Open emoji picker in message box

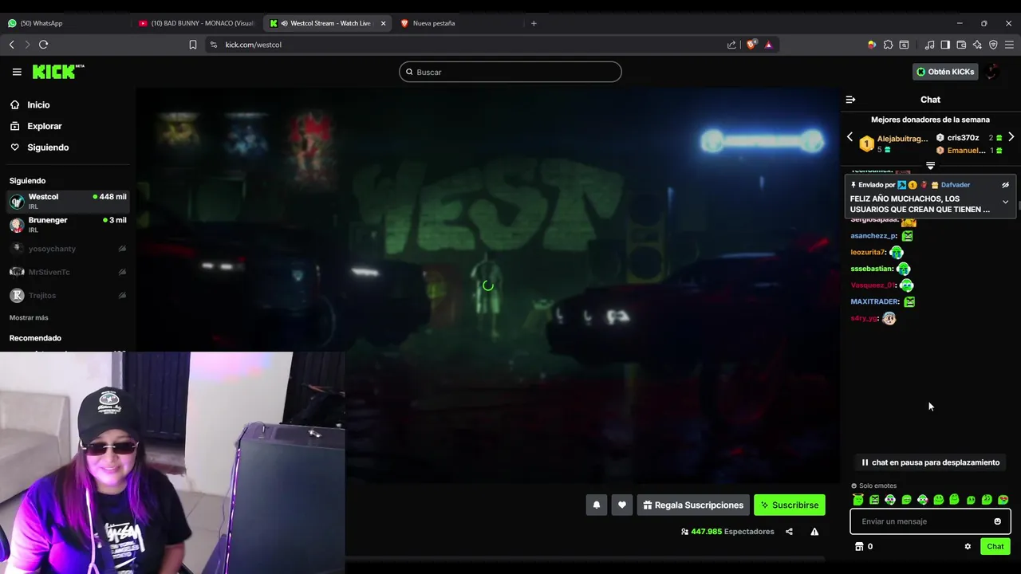coord(997,521)
